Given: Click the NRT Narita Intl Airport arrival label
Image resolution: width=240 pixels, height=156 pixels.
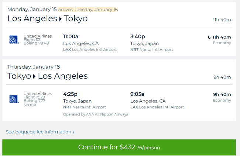Looking at the screenshot, I should pyautogui.click(x=151, y=49).
